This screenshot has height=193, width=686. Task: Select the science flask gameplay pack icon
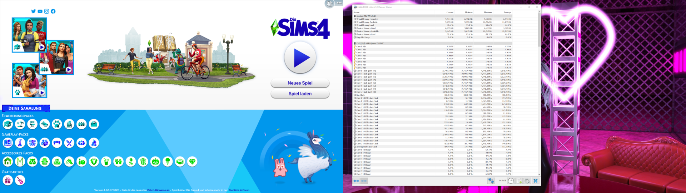tap(20, 143)
